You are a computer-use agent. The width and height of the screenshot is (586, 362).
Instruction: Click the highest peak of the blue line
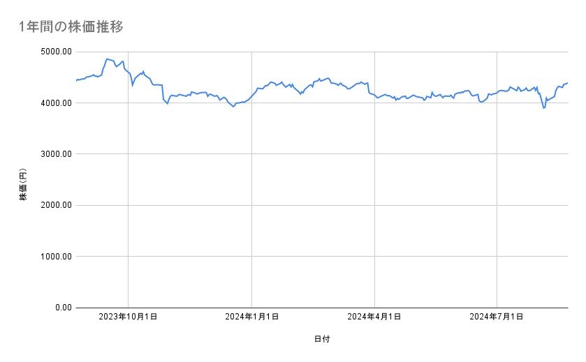click(106, 59)
